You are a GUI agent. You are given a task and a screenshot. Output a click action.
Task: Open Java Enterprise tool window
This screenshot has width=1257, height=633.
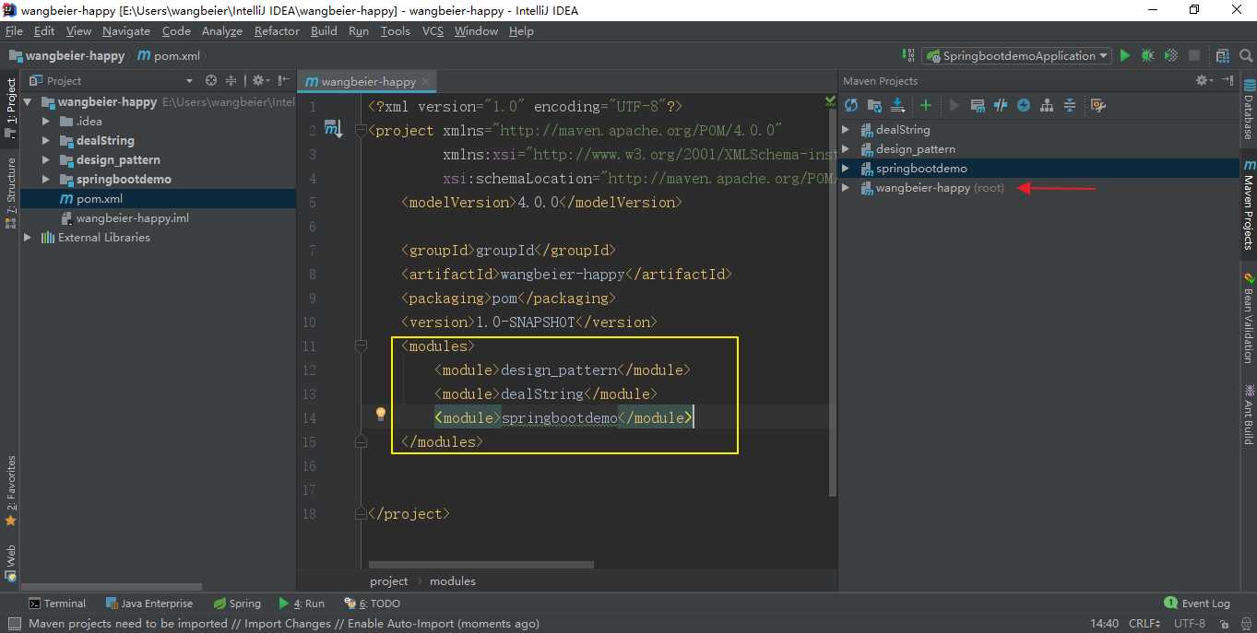[149, 604]
